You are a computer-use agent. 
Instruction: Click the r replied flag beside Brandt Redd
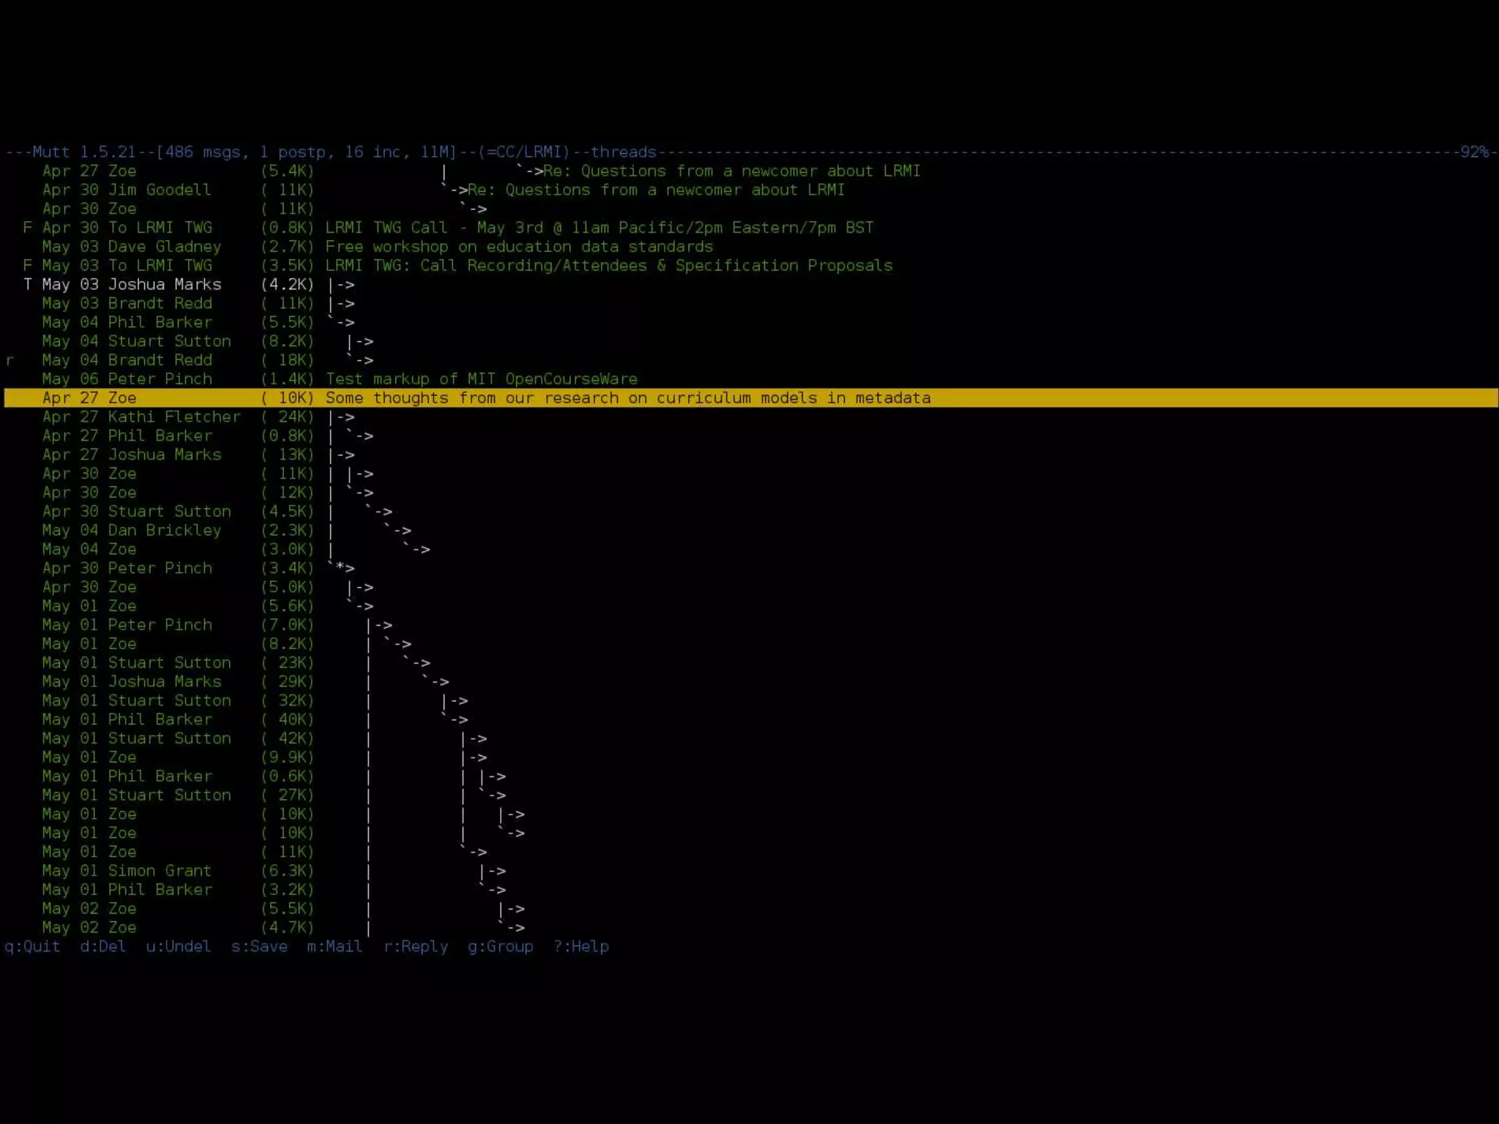click(10, 360)
